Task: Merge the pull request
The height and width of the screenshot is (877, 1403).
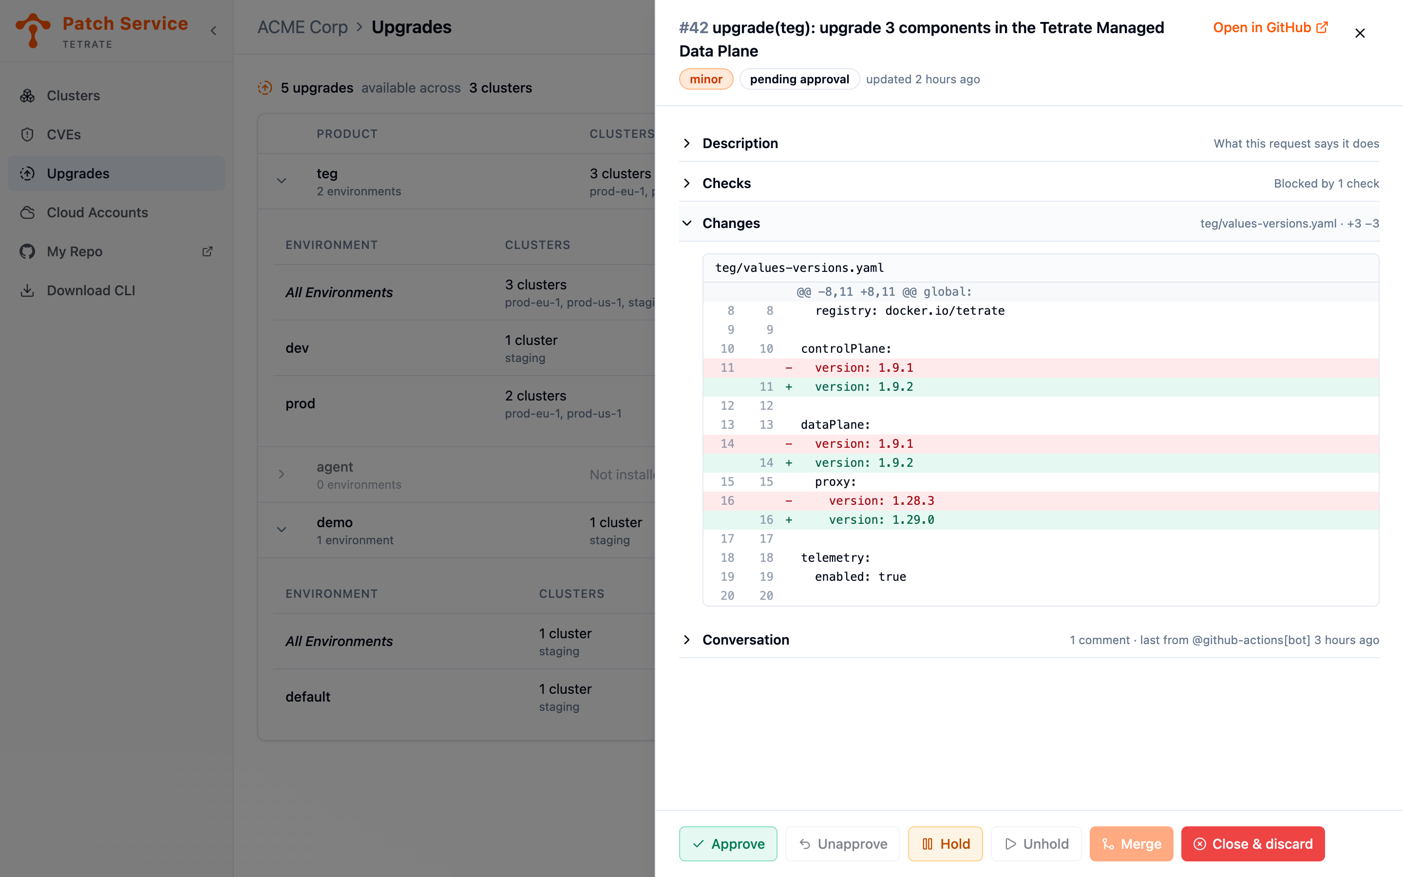Action: point(1131,843)
